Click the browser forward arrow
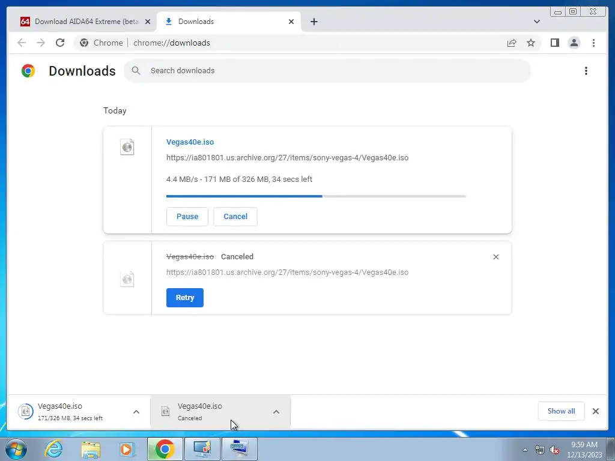The image size is (615, 461). point(41,43)
